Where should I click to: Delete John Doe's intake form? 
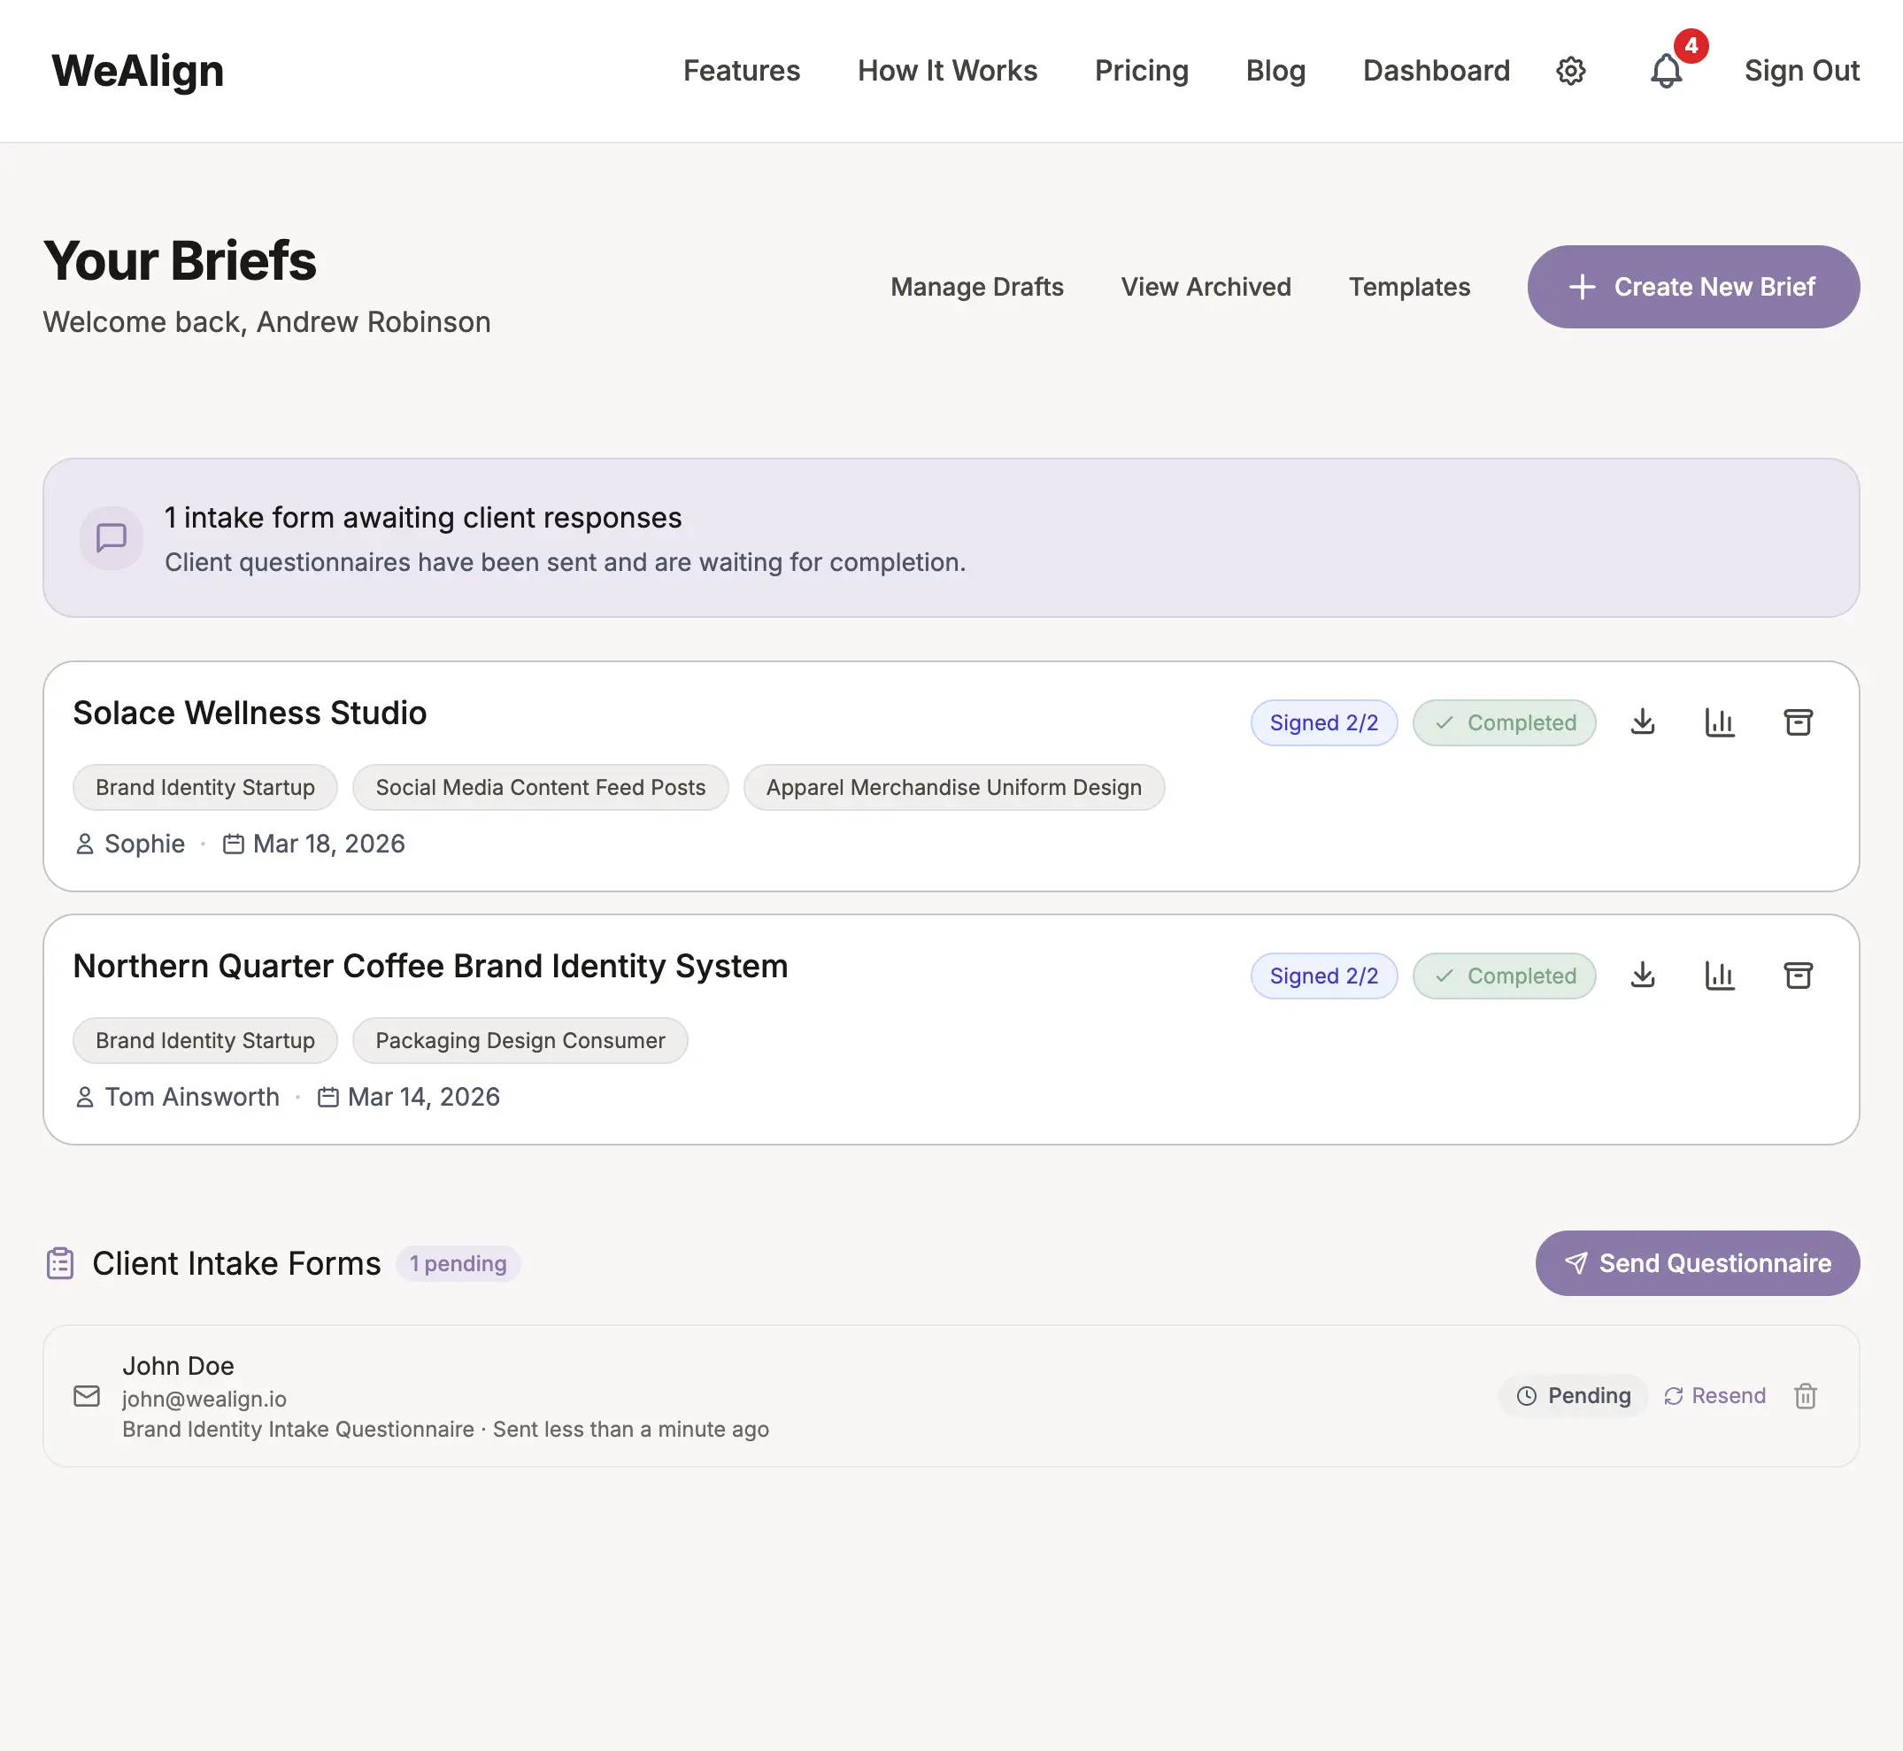coord(1807,1396)
